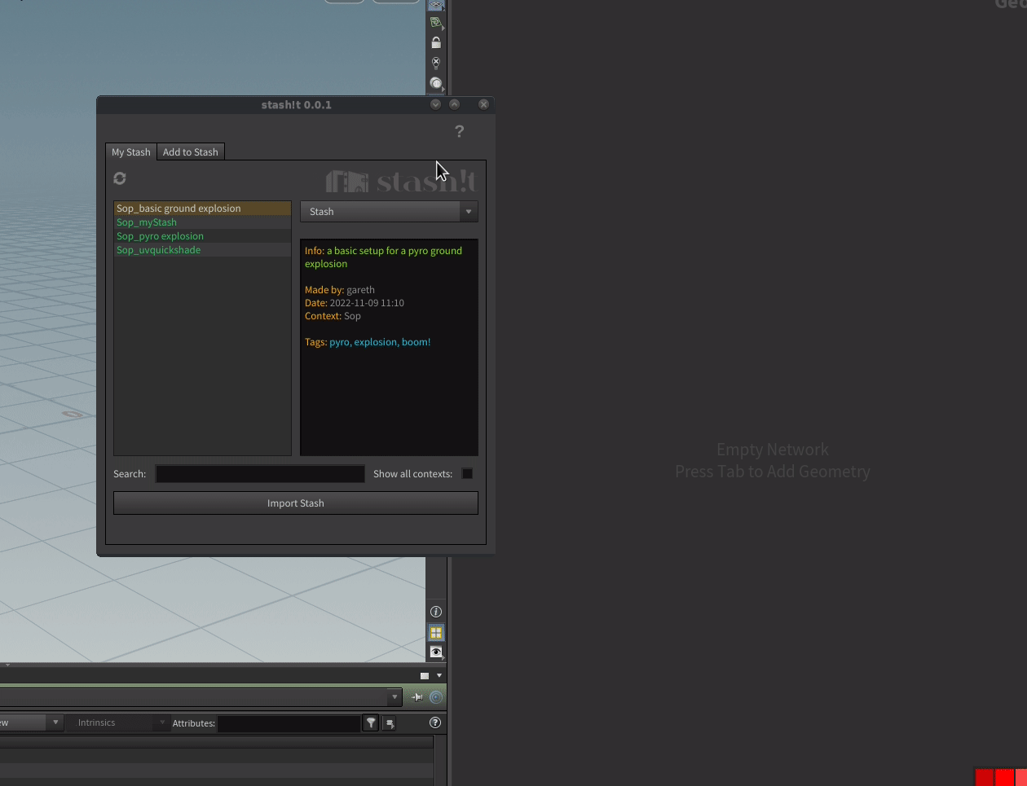This screenshot has height=786, width=1027.
Task: Click the attribute filter funnel icon
Action: pyautogui.click(x=371, y=722)
